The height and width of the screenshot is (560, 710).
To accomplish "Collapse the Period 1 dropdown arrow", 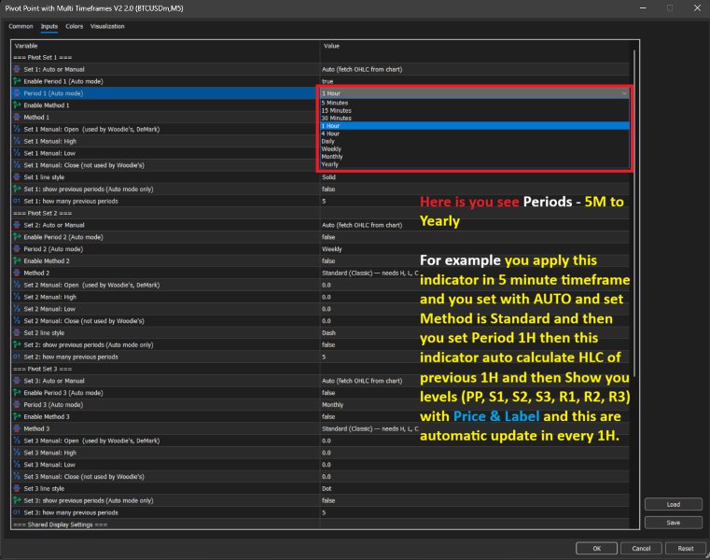I will click(624, 93).
